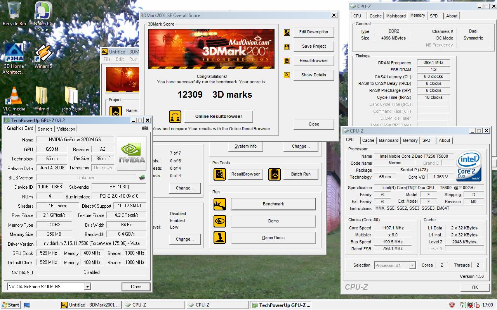Open the Processor #1 selection dropdown

(412, 265)
